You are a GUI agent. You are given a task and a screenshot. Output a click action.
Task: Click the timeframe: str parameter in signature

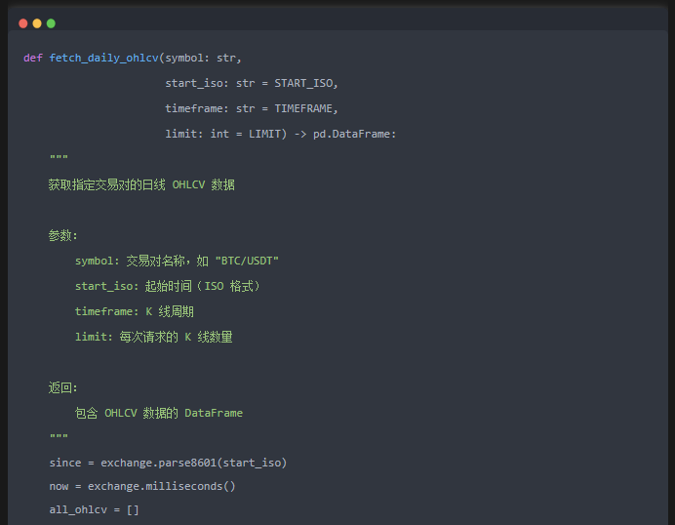pos(210,108)
